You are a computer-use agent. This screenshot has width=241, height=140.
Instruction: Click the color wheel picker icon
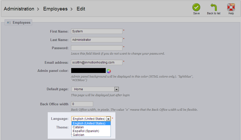(x=109, y=71)
